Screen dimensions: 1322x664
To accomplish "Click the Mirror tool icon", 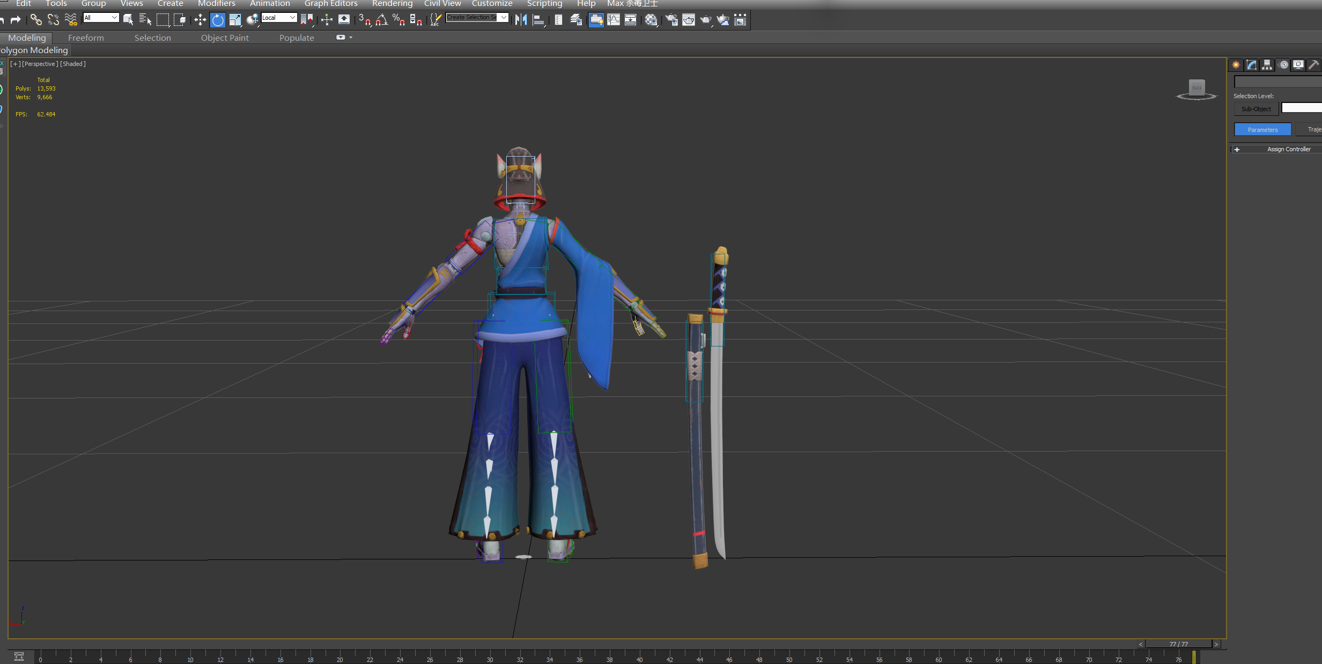I will point(521,20).
